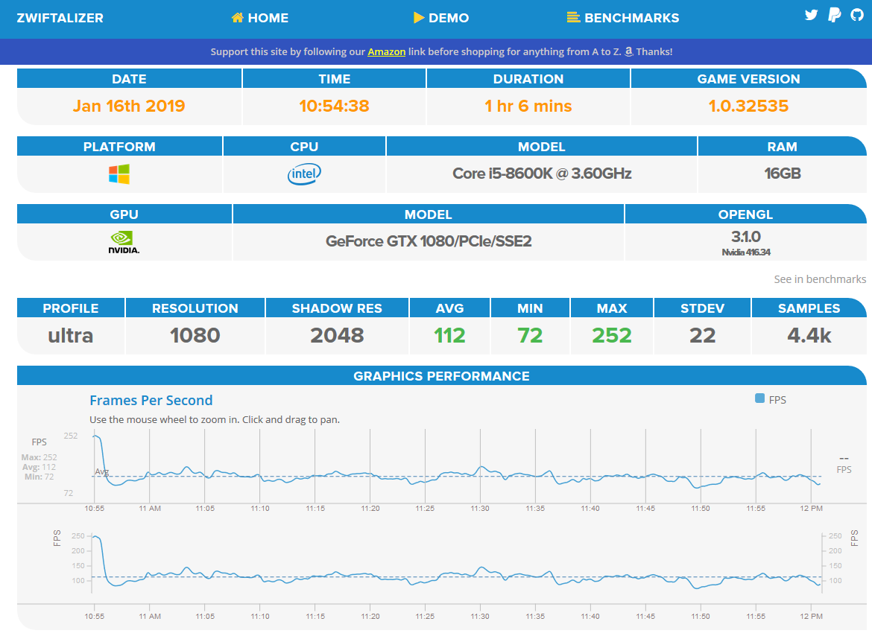Open the GitHub icon link
This screenshot has height=636, width=872.
coord(857,15)
